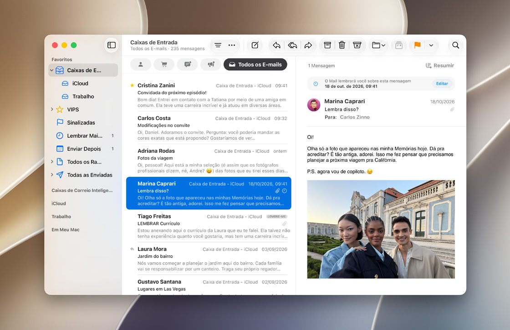Expand the Todas as Enviadas chevron
Viewport: 510px width, 330px height.
click(x=52, y=175)
